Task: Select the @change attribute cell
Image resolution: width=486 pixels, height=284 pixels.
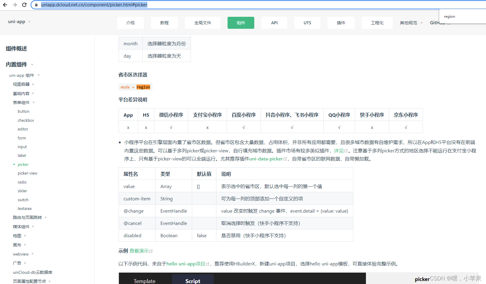Action: pos(137,211)
